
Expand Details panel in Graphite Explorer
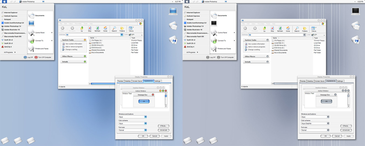[267, 62]
